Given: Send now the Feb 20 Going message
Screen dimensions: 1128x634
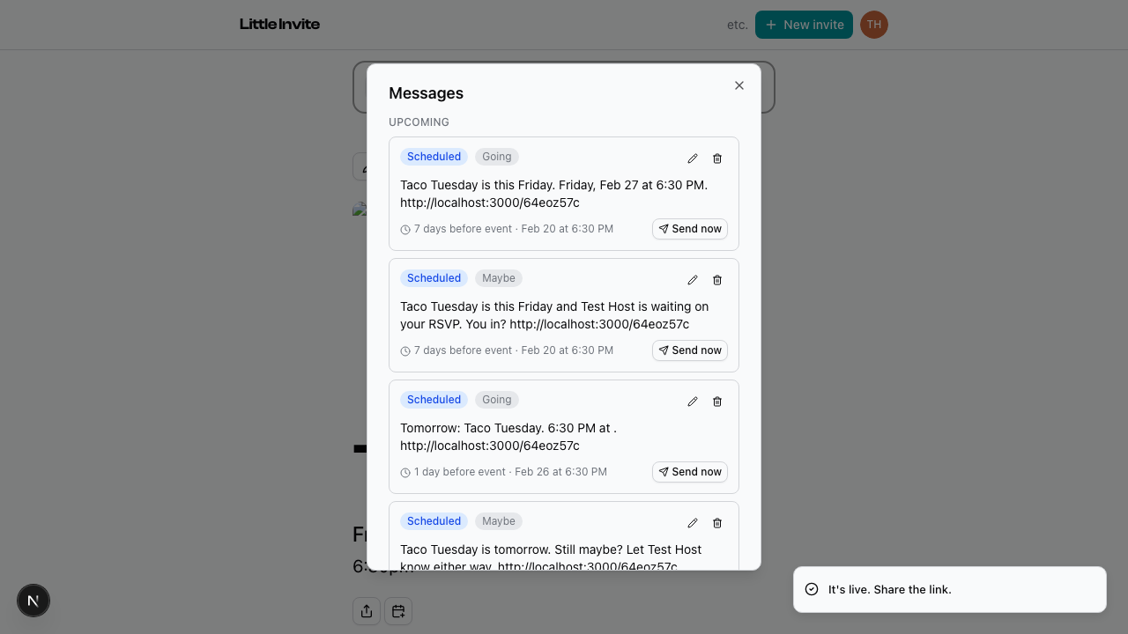Looking at the screenshot, I should coord(690,229).
